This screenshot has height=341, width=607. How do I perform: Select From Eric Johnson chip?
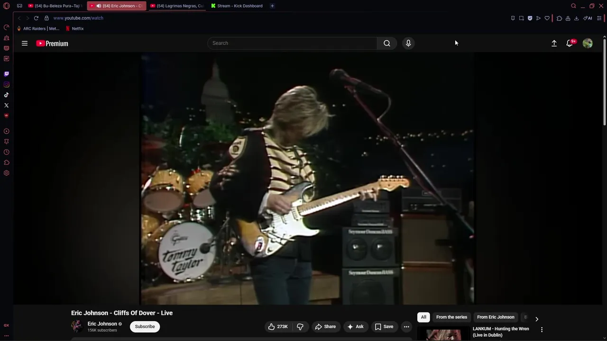pos(496,317)
